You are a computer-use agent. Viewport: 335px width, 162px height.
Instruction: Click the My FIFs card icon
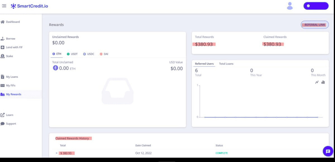click(x=3, y=85)
